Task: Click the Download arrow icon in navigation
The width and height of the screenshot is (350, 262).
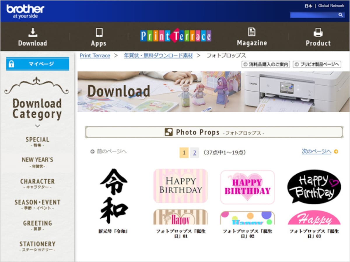Action: 33,32
